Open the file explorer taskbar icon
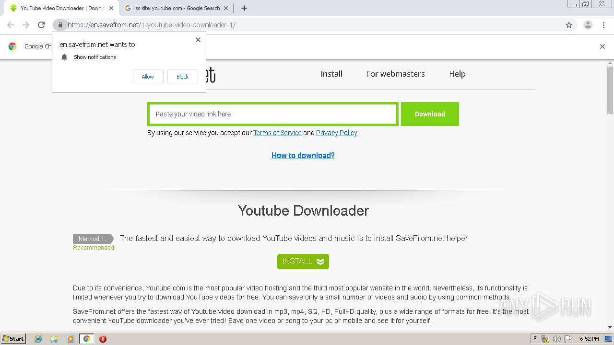 [54, 339]
